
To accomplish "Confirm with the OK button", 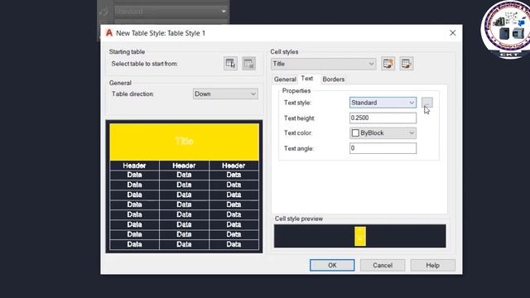I will (x=332, y=265).
